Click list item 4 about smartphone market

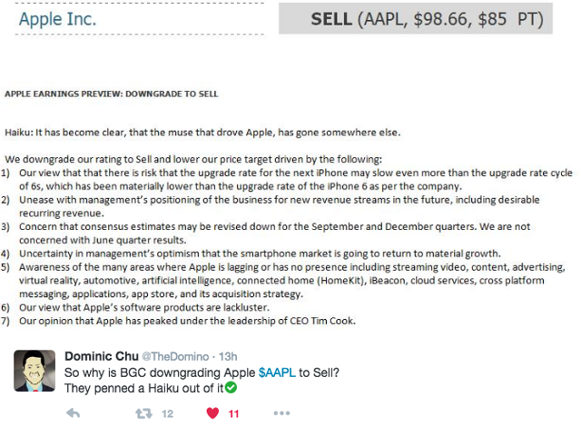pyautogui.click(x=251, y=253)
